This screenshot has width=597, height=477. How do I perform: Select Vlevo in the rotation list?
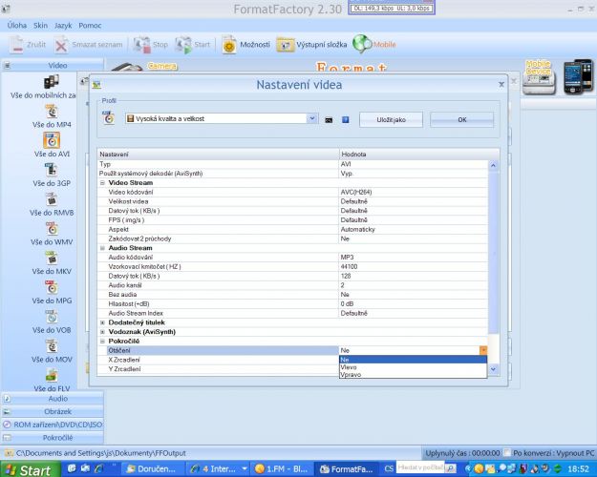point(413,367)
